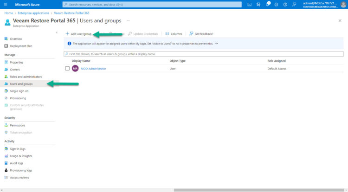Open Permissions under Security

click(18, 125)
